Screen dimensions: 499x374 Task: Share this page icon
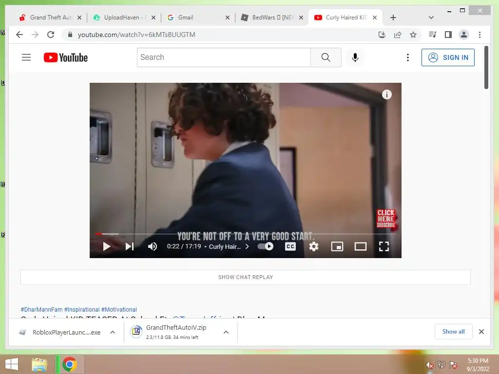tap(398, 35)
